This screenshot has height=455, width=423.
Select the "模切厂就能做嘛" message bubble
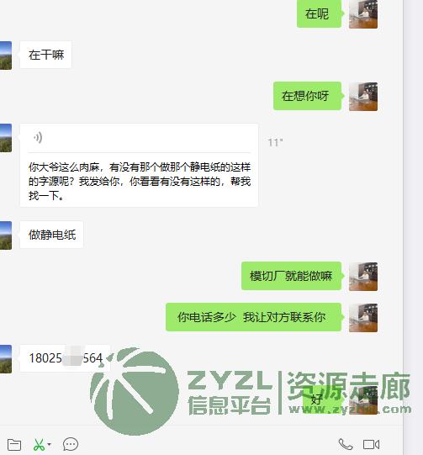click(x=291, y=276)
